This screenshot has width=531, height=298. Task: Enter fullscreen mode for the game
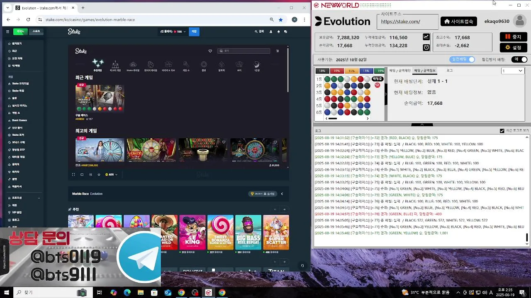tap(73, 175)
